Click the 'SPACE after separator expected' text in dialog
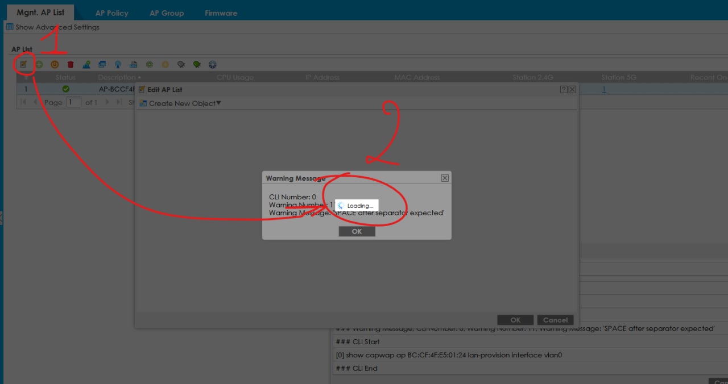This screenshot has width=728, height=384. [x=387, y=213]
